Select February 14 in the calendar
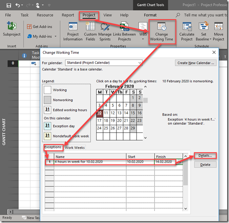 click(126, 113)
